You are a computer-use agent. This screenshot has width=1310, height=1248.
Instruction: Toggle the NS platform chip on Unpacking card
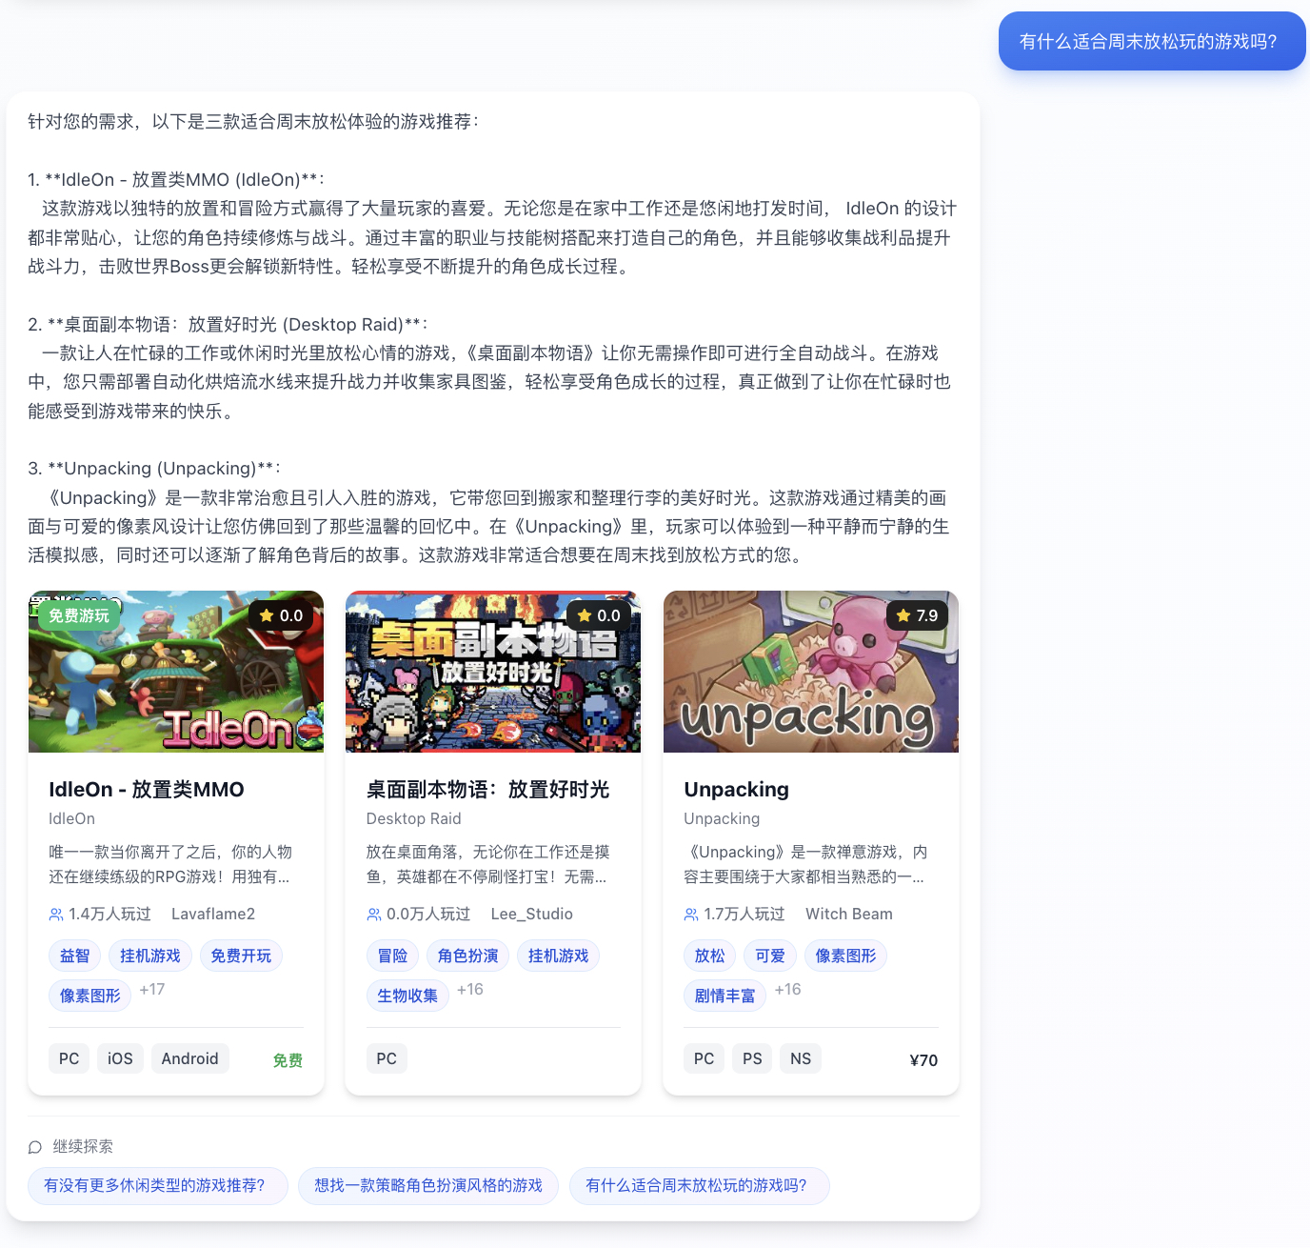tap(800, 1057)
